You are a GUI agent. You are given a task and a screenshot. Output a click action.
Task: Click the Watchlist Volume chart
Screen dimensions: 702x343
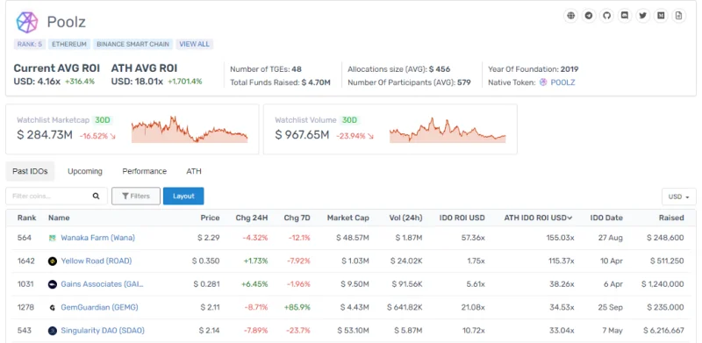coord(448,130)
